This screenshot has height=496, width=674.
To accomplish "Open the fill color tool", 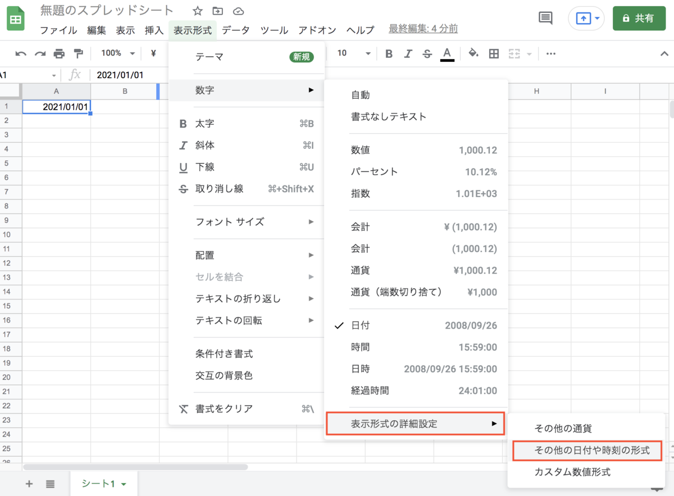I will 473,53.
